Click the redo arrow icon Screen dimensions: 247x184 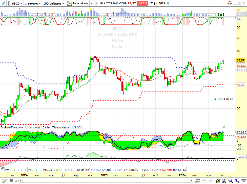[211, 180]
